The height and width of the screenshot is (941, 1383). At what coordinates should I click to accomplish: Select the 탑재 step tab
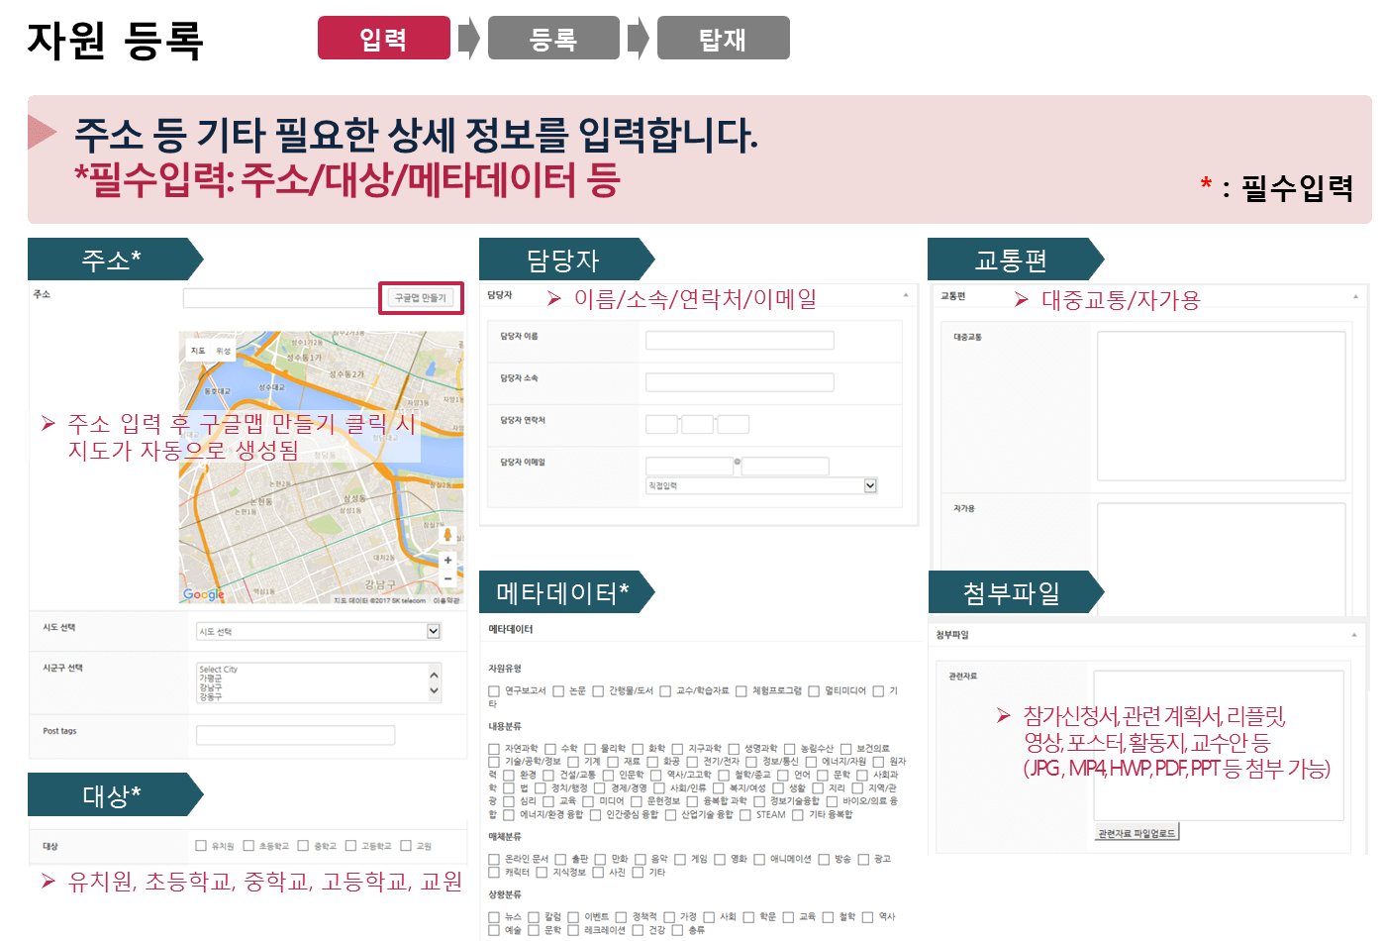(723, 38)
